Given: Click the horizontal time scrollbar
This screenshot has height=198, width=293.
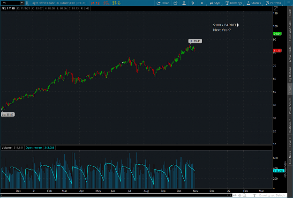Looking at the screenshot, I should pos(116,195).
